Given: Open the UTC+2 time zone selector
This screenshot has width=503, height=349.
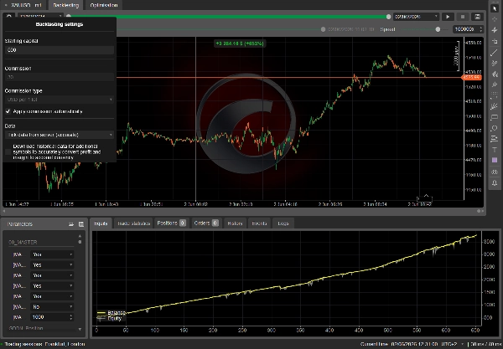Looking at the screenshot, I should (x=454, y=344).
